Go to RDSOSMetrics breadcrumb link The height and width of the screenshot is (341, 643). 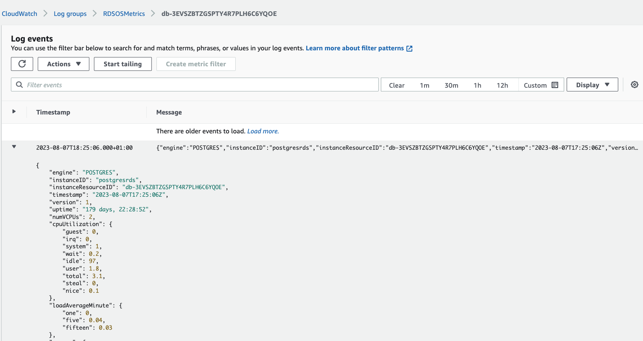(x=124, y=14)
